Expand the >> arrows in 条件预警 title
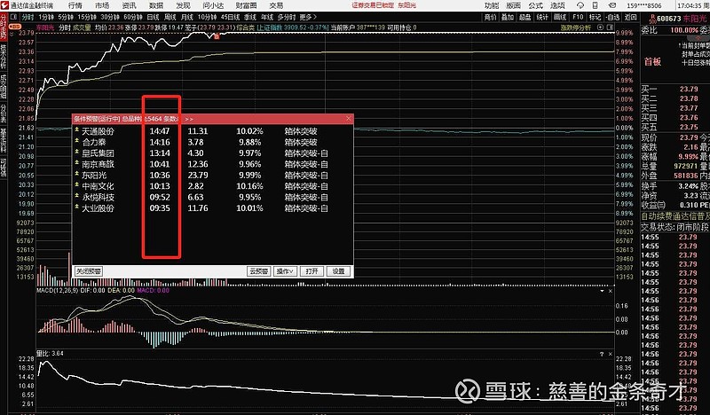 pos(189,119)
